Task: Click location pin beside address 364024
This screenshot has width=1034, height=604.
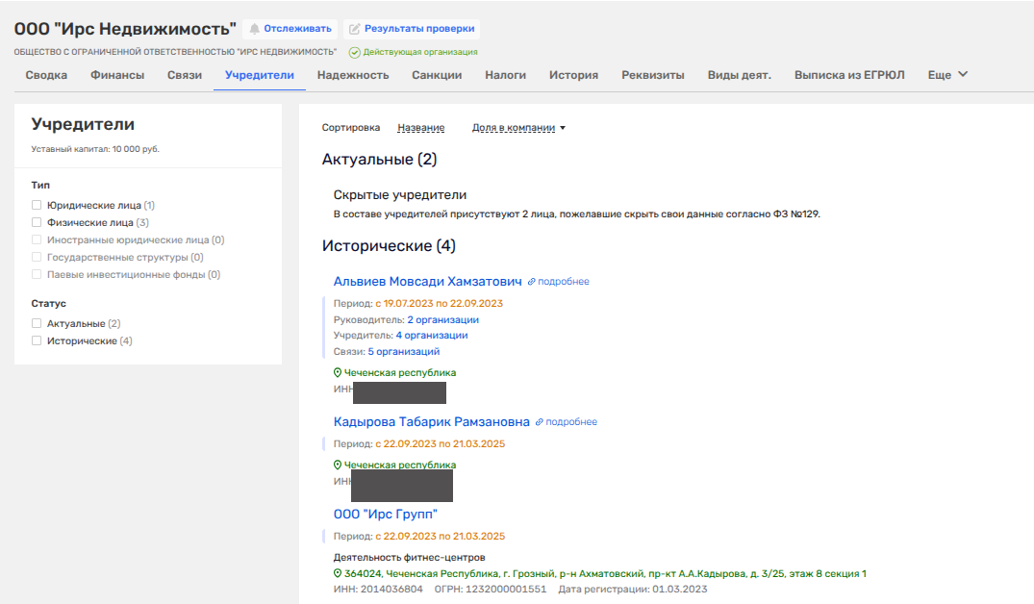Action: (338, 573)
